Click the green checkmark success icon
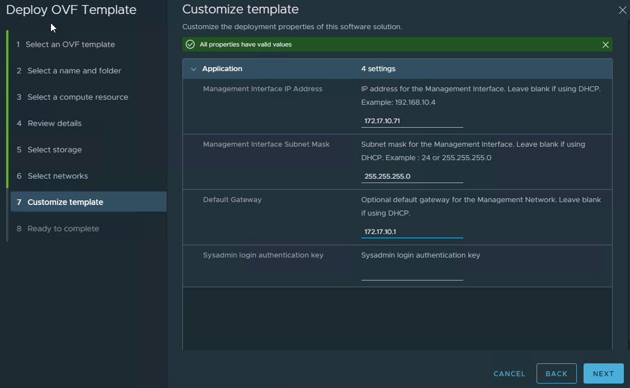The image size is (630, 388). [x=190, y=45]
